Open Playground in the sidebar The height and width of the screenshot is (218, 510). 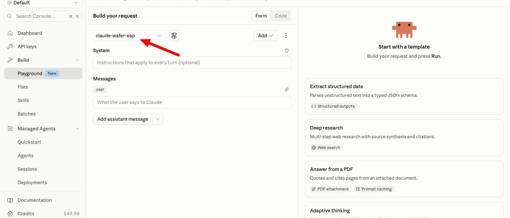tap(43, 73)
